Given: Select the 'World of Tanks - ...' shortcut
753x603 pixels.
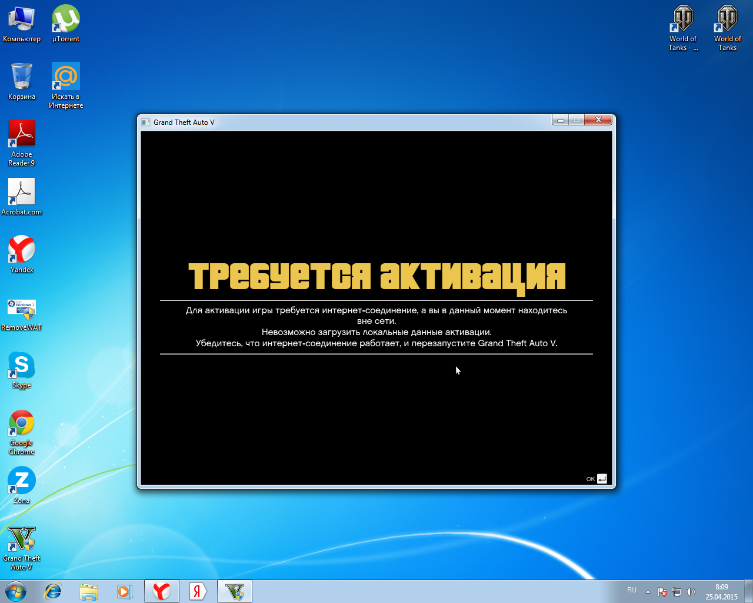Looking at the screenshot, I should (x=683, y=28).
